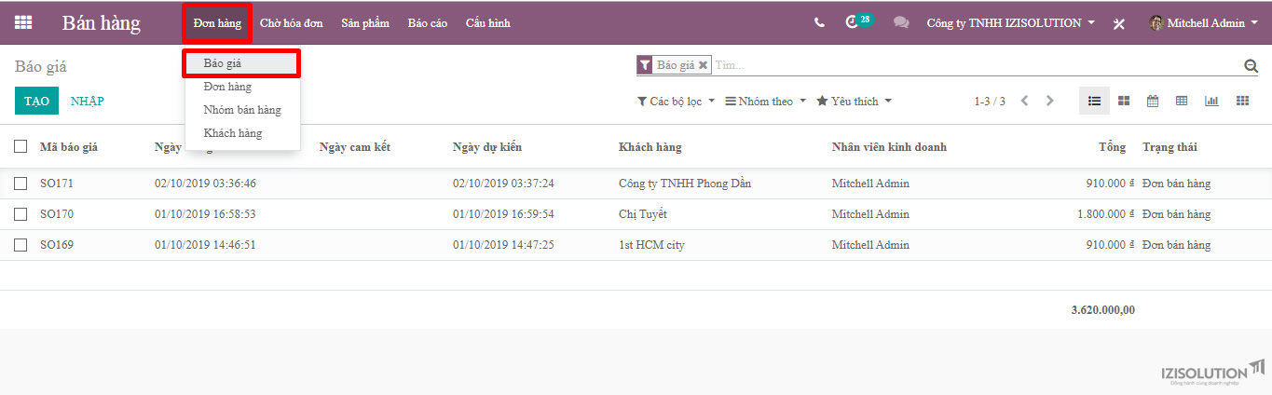The width and height of the screenshot is (1272, 395).
Task: Check the SO170 row checkbox
Action: pos(21,214)
